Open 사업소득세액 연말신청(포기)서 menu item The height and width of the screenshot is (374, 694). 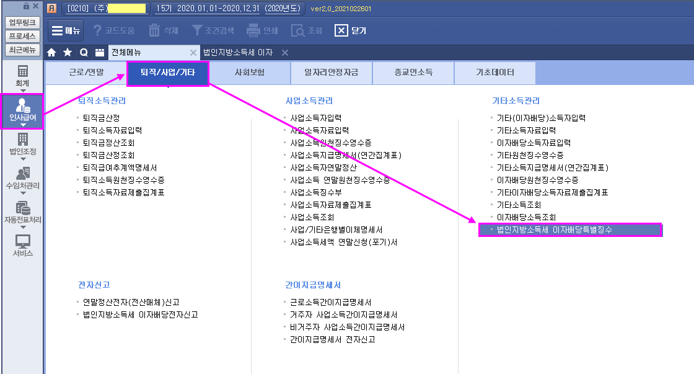(x=343, y=243)
